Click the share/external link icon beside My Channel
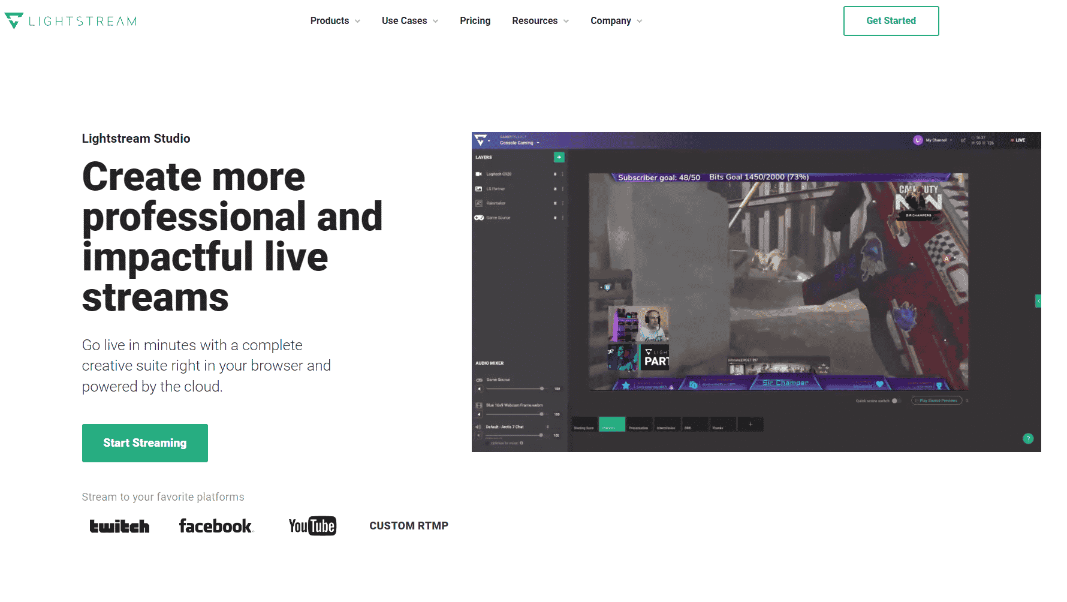This screenshot has width=1067, height=602. [963, 140]
